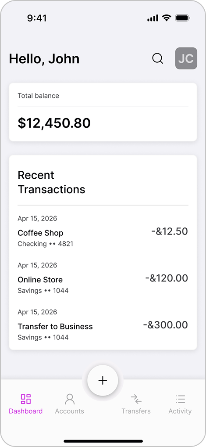The width and height of the screenshot is (206, 447).
Task: Open the Total balance card
Action: 103,112
